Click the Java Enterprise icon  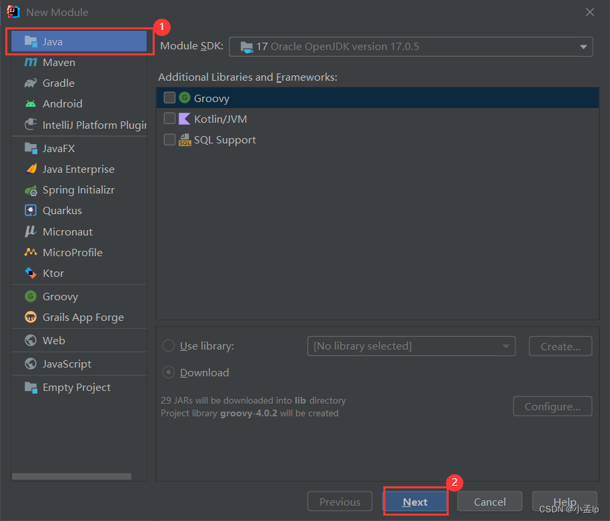coord(31,169)
